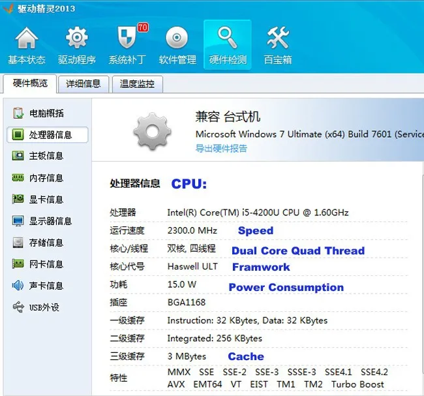Select 网卡信息 in the sidebar
Viewport: 424px width, 396px height.
[x=48, y=264]
